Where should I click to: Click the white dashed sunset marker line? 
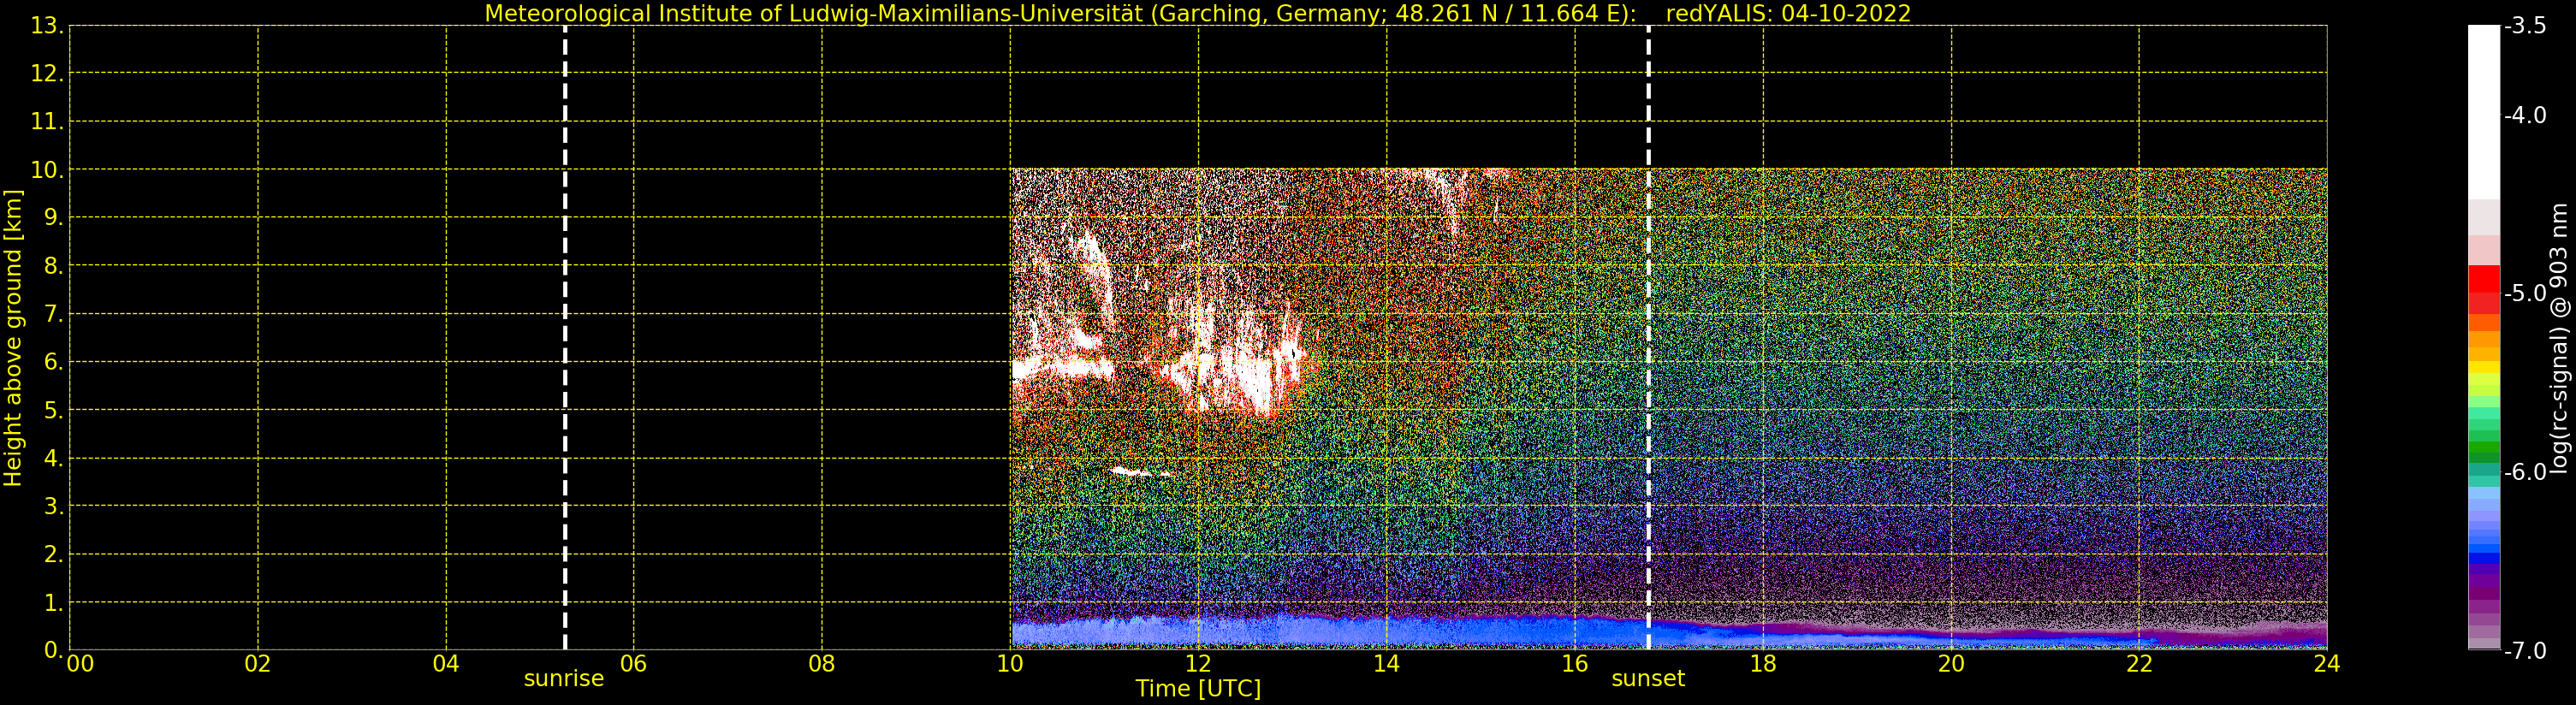coord(1648,338)
